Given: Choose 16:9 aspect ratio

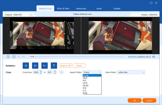Looking at the screenshot, I should point(92,78).
